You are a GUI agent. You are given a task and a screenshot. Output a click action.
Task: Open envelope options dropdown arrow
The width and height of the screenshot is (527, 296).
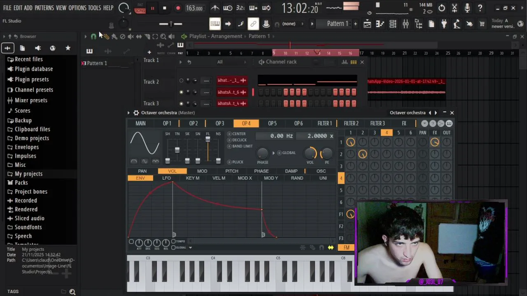pos(190,247)
